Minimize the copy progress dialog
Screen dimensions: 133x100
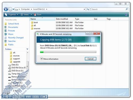(88, 33)
